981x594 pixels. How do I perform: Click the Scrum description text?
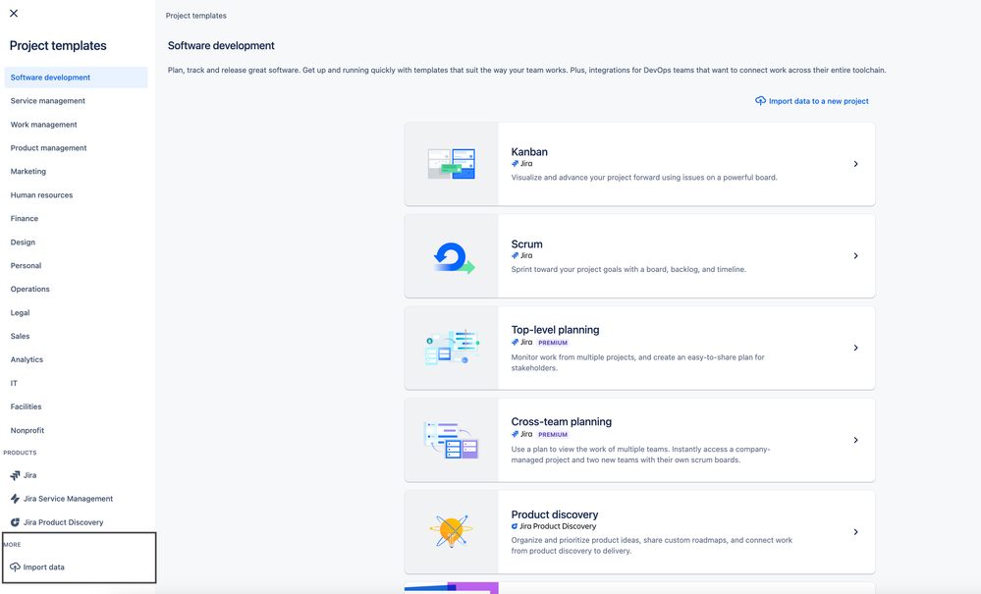(628, 269)
